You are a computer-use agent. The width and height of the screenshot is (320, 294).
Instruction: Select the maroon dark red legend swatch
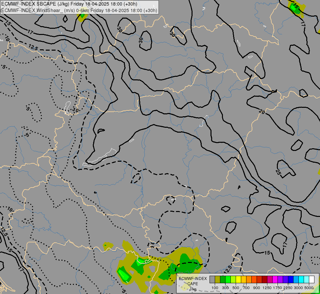tap(264, 279)
